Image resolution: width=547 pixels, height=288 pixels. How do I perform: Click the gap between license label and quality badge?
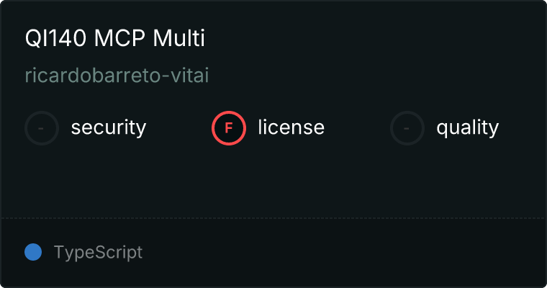[357, 128]
